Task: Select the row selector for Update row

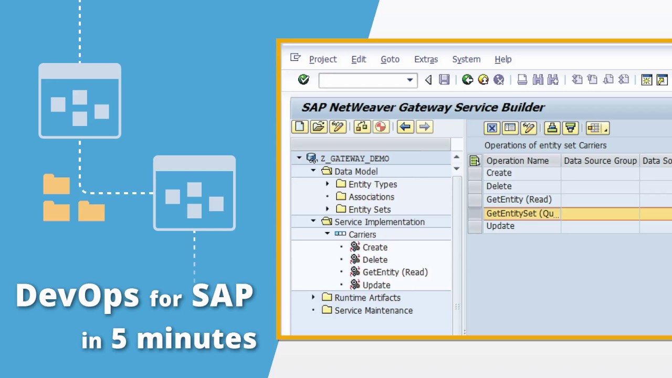Action: coord(475,226)
